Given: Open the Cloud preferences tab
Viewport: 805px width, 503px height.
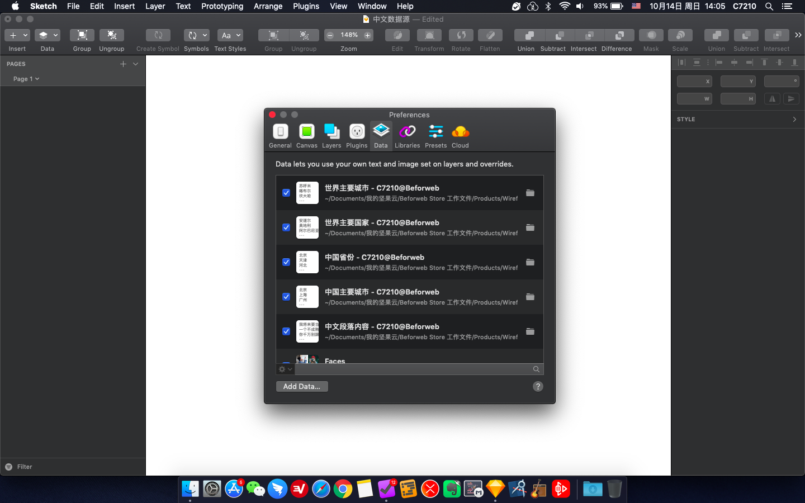Looking at the screenshot, I should pos(460,136).
